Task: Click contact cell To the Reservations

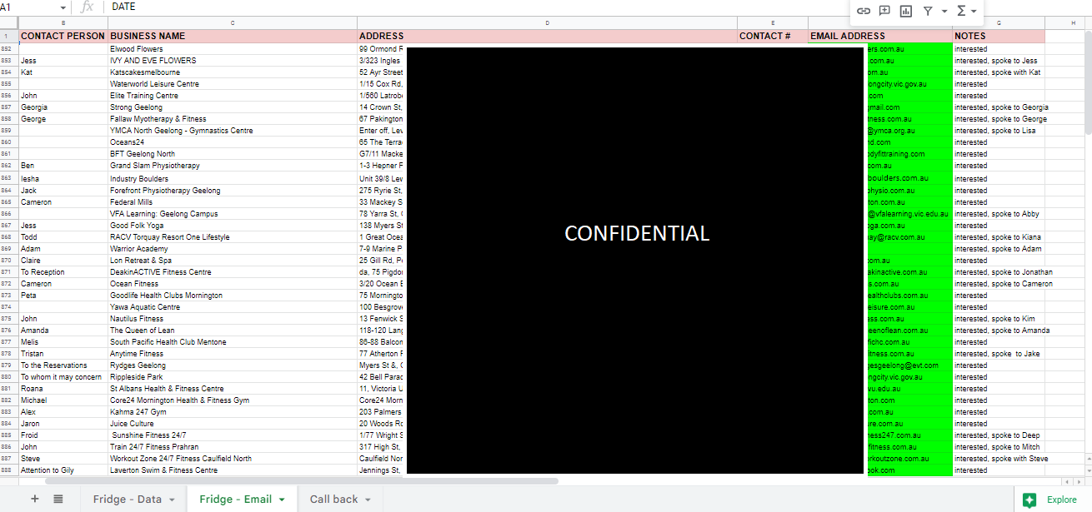Action: point(63,365)
